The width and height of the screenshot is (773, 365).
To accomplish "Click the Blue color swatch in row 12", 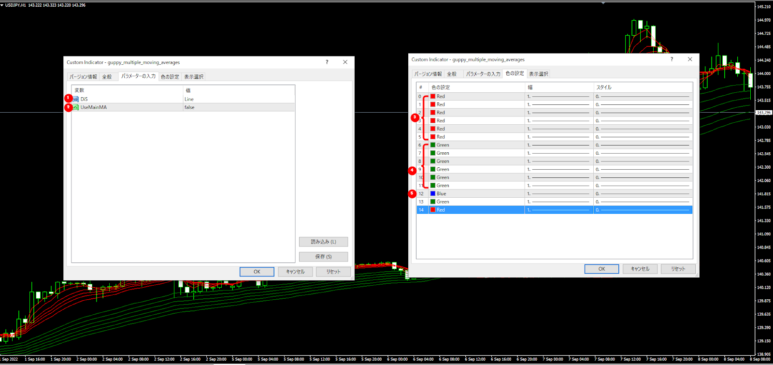I will (x=433, y=193).
